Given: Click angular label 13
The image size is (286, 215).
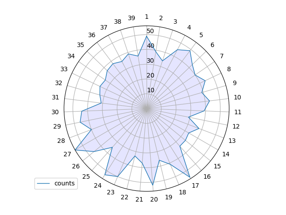Looking at the screenshot, I should [232, 141].
